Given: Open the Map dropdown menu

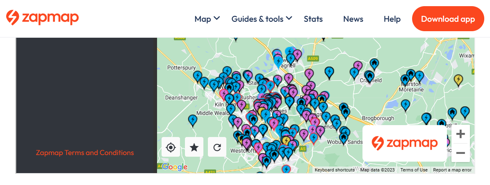Looking at the screenshot, I should [207, 19].
